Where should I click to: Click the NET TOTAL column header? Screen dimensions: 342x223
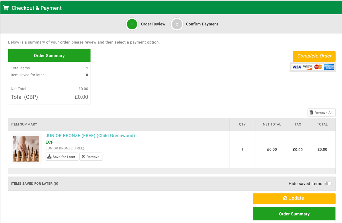point(272,124)
